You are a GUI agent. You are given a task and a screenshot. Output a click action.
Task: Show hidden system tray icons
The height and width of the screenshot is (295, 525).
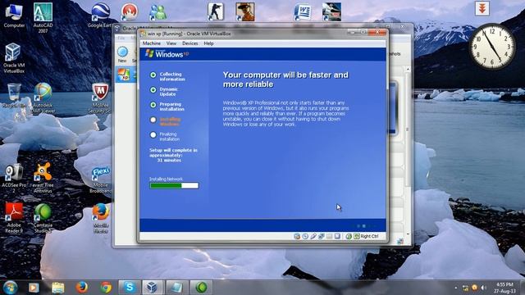pos(456,288)
